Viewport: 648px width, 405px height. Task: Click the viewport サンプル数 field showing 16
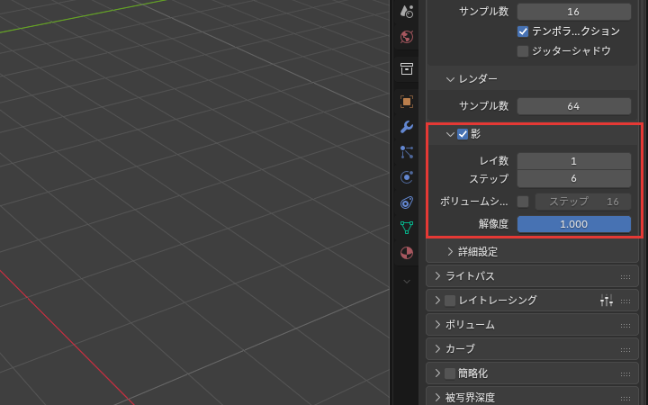coord(574,12)
